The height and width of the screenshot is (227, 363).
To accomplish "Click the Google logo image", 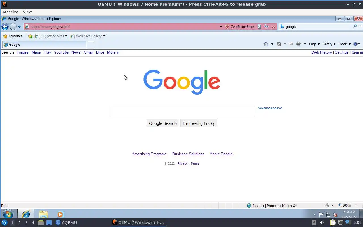I will tap(182, 82).
